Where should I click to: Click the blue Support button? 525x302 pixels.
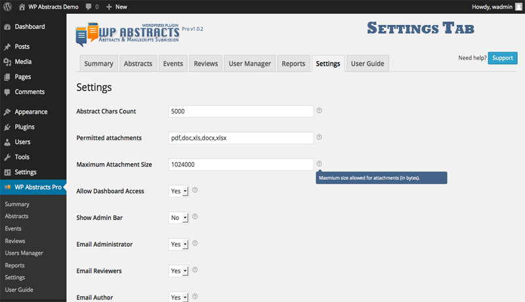point(503,58)
